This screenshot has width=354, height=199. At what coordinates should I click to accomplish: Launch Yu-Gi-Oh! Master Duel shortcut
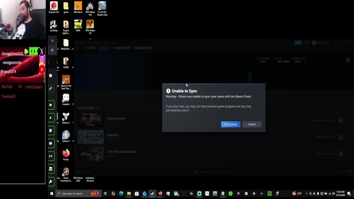[102, 9]
